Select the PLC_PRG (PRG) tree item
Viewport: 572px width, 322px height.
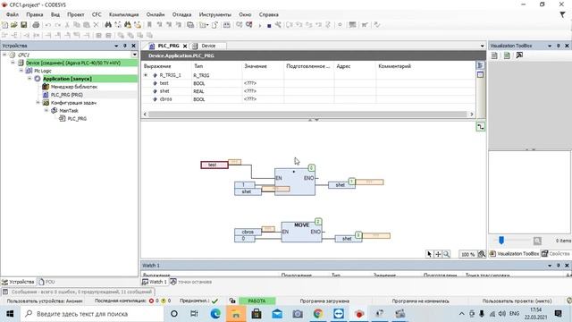[67, 95]
